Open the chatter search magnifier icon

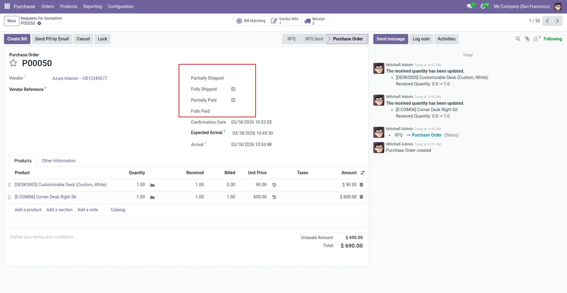518,39
